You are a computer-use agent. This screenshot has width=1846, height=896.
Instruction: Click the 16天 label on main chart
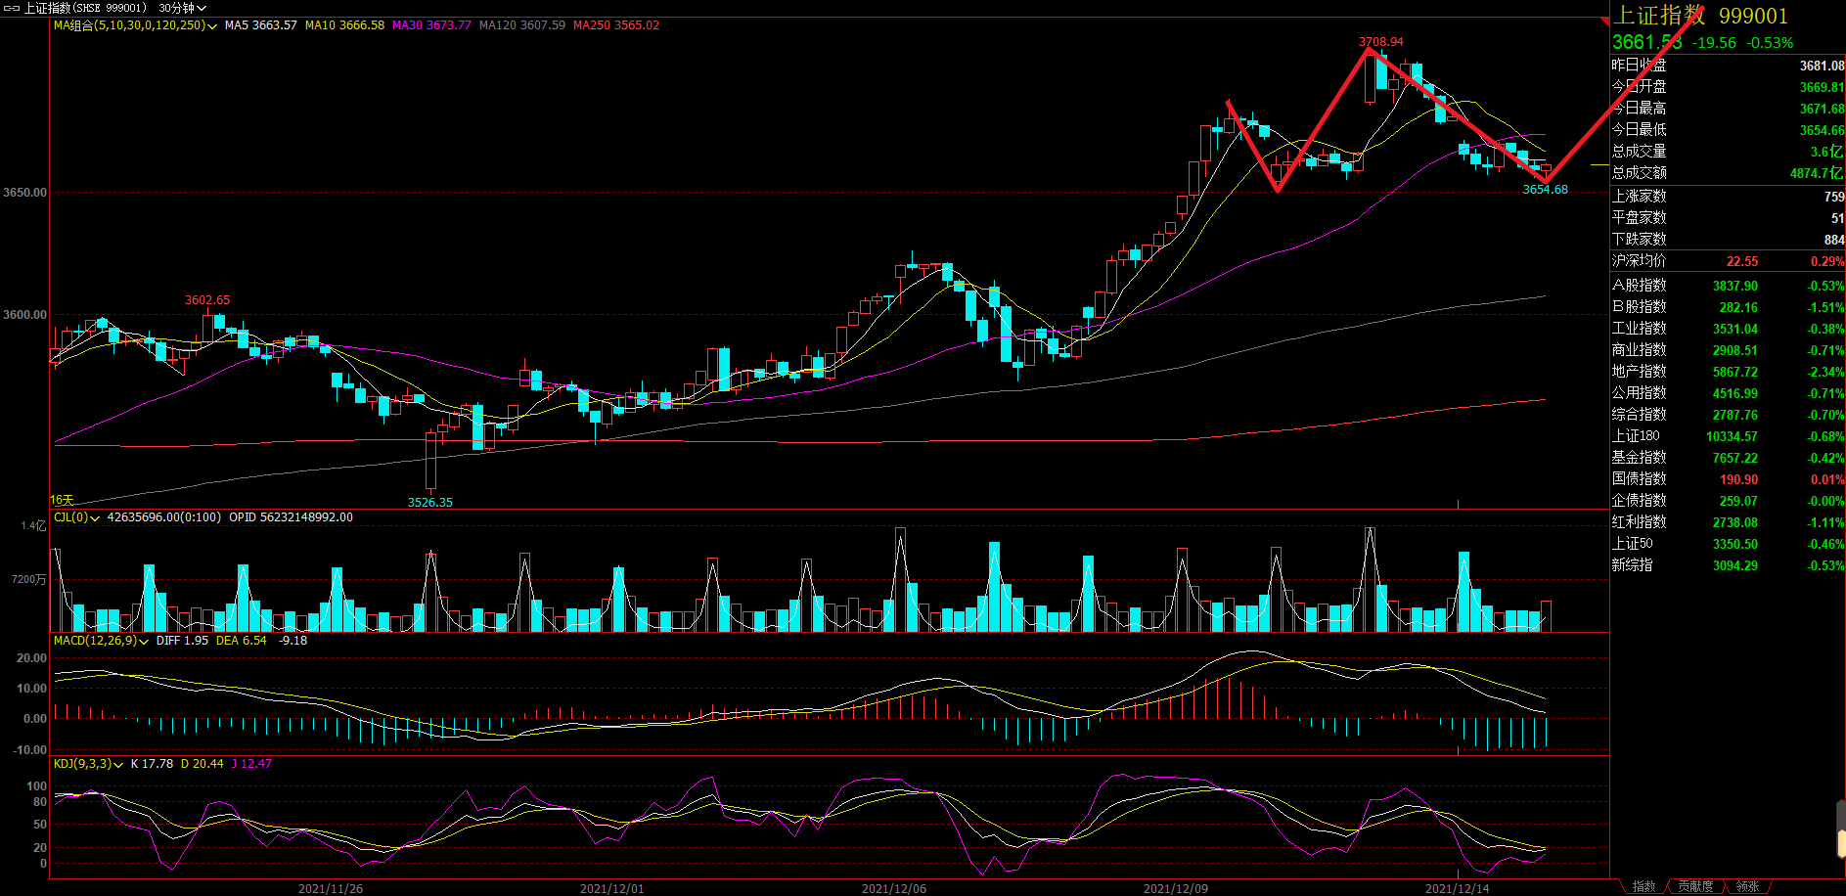pyautogui.click(x=62, y=500)
